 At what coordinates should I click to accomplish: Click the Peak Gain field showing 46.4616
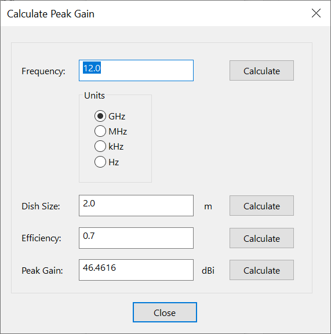[136, 270]
